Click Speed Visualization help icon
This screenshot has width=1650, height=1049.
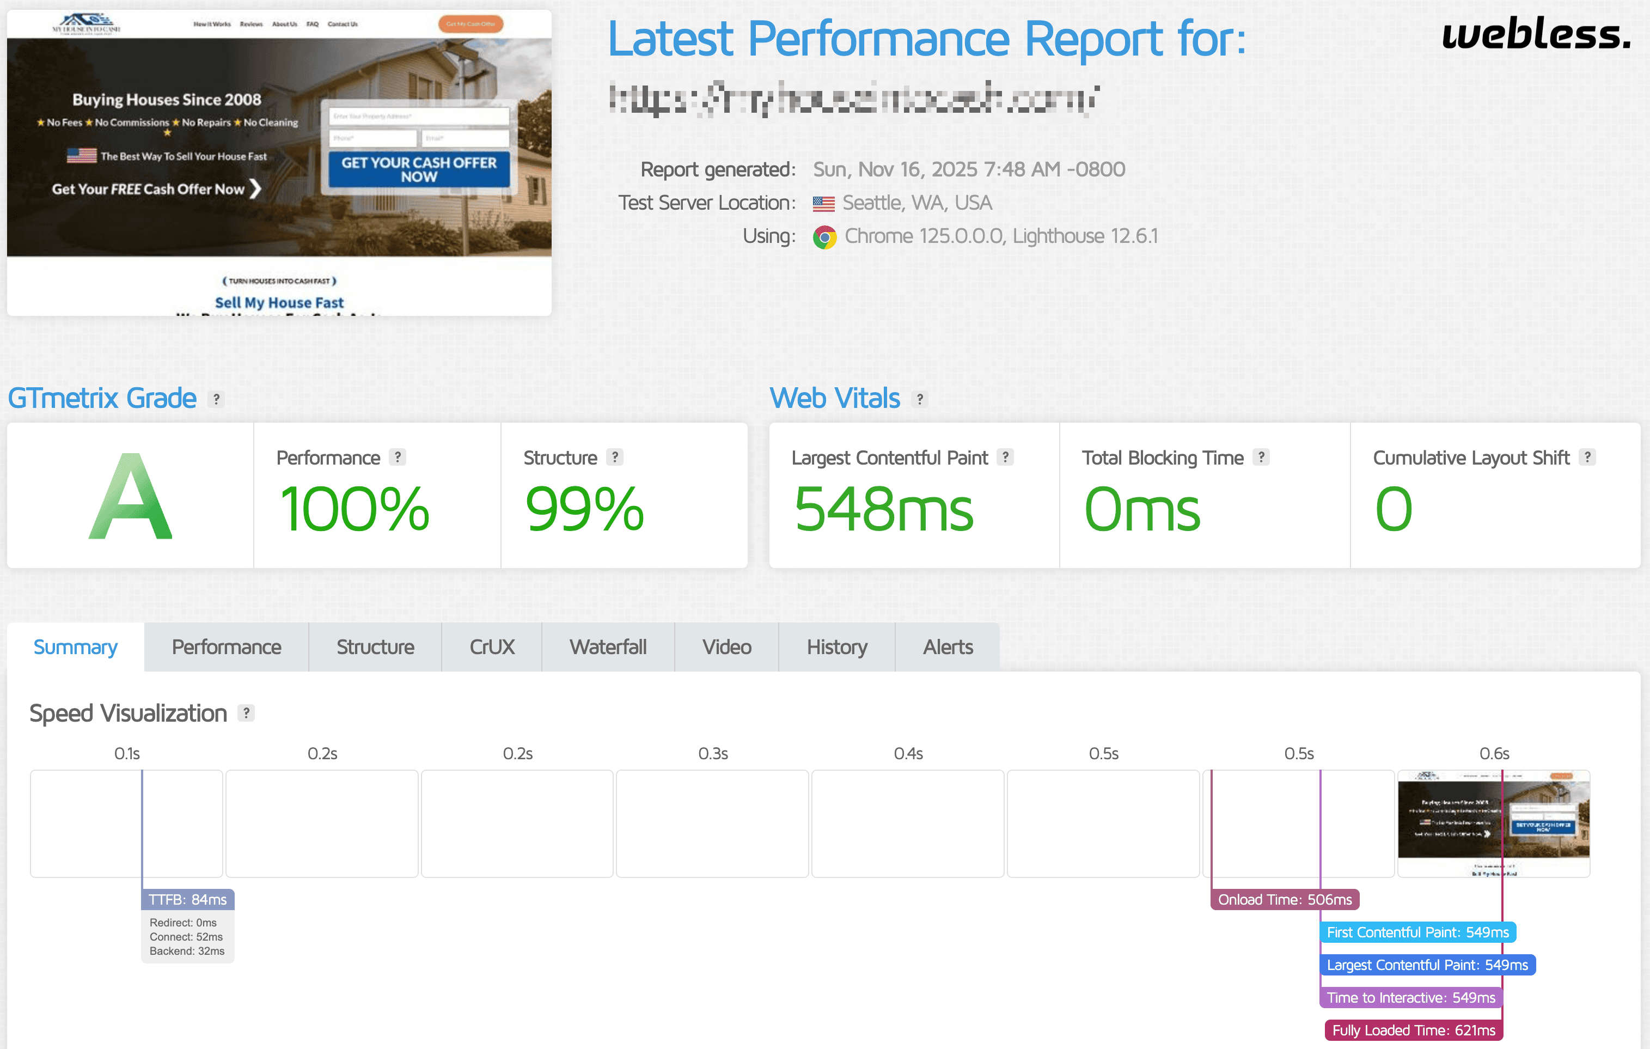tap(246, 712)
